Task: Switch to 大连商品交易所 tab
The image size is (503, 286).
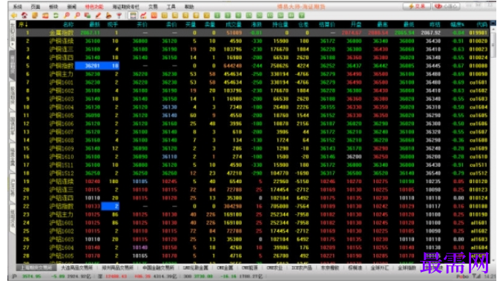Action: [x=77, y=267]
